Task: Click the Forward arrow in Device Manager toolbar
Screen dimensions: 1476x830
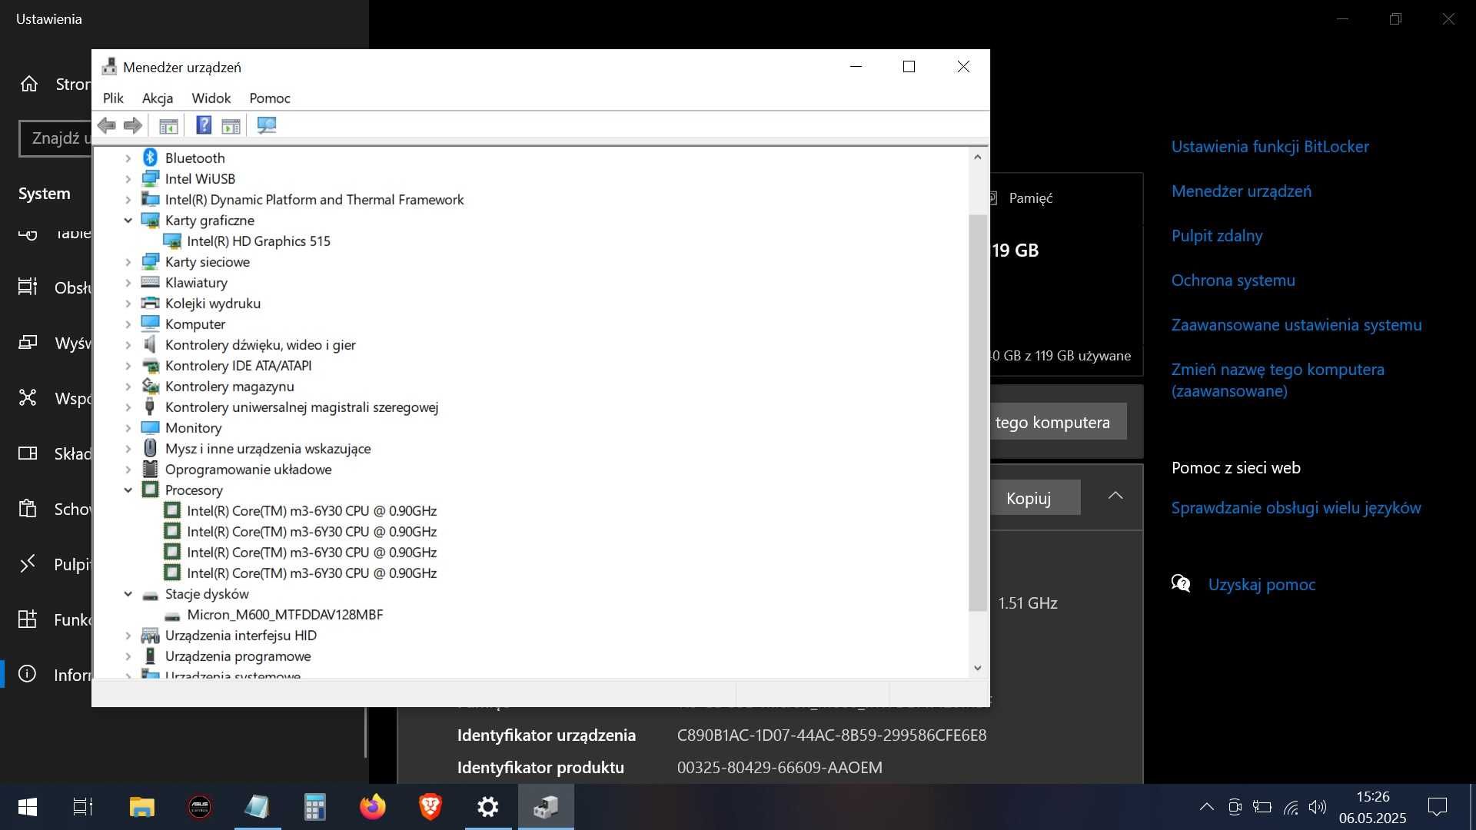Action: pos(133,125)
